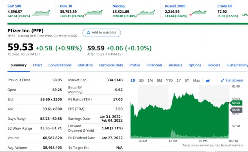248x152 pixels.
Task: Open the chart type icon next to Max
Action: [207, 80]
